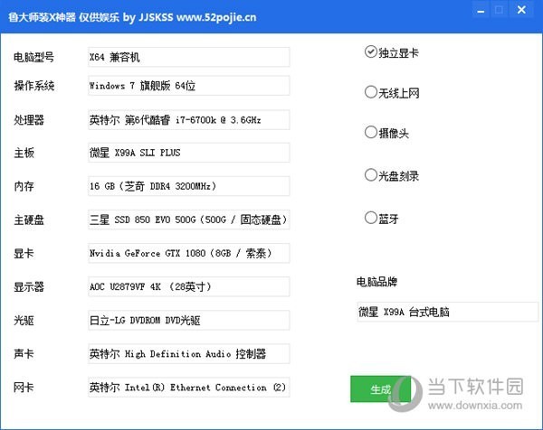Minimize the 鲁大师装X神器 window
This screenshot has height=430, width=543.
[x=481, y=10]
